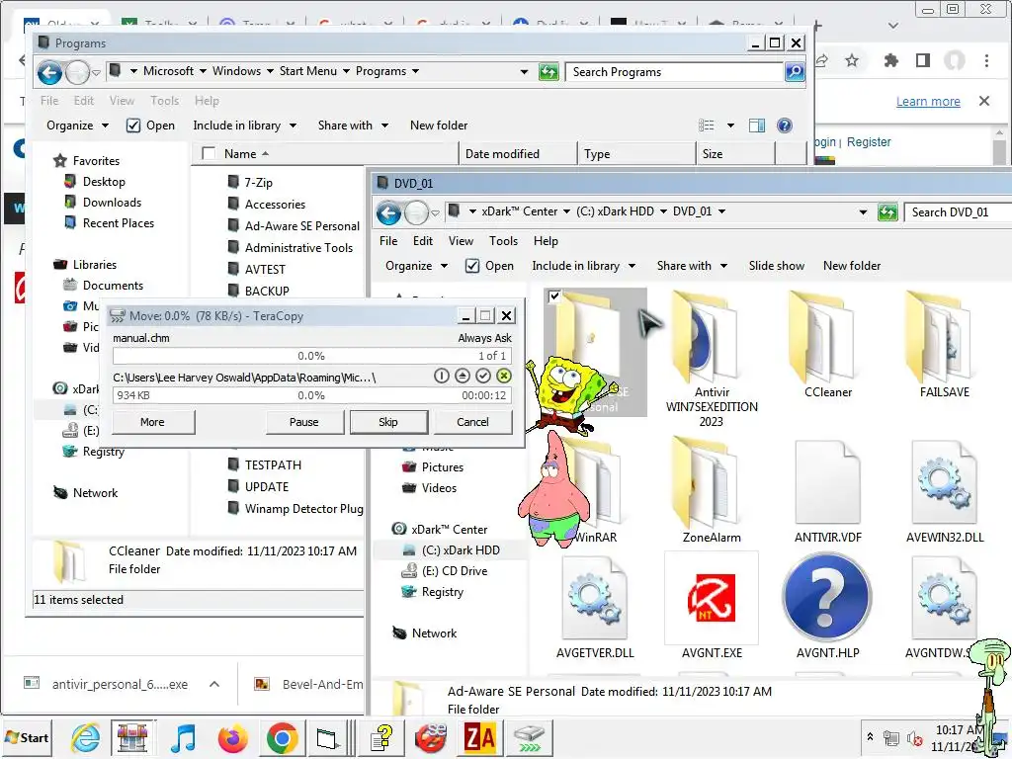Image resolution: width=1012 pixels, height=759 pixels.
Task: Click the manual.chm file progress bar
Action: pos(311,356)
